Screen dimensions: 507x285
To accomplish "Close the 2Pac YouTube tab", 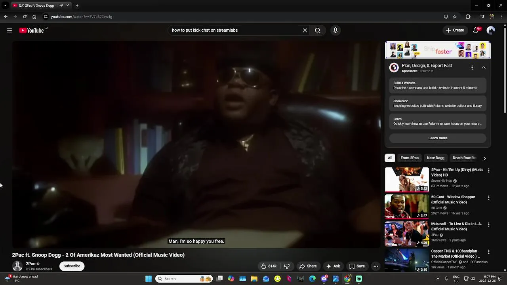I will (67, 6).
